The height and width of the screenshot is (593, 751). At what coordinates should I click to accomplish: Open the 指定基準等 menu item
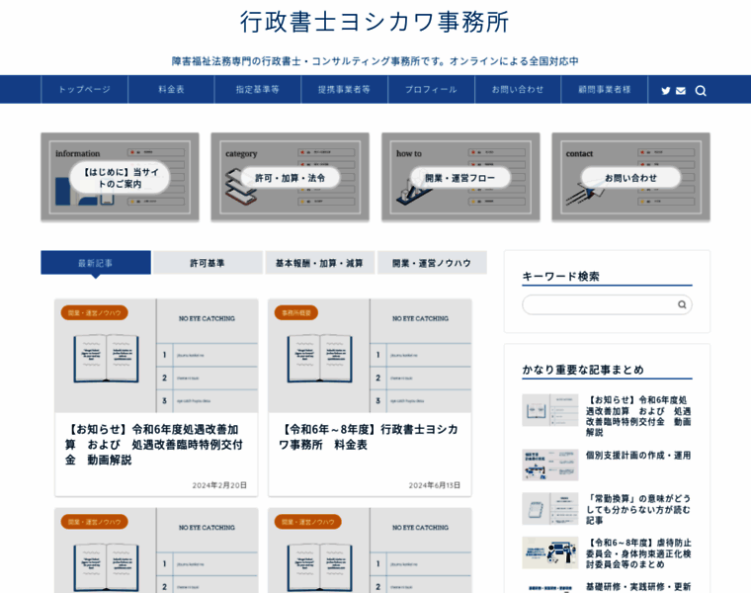[258, 89]
